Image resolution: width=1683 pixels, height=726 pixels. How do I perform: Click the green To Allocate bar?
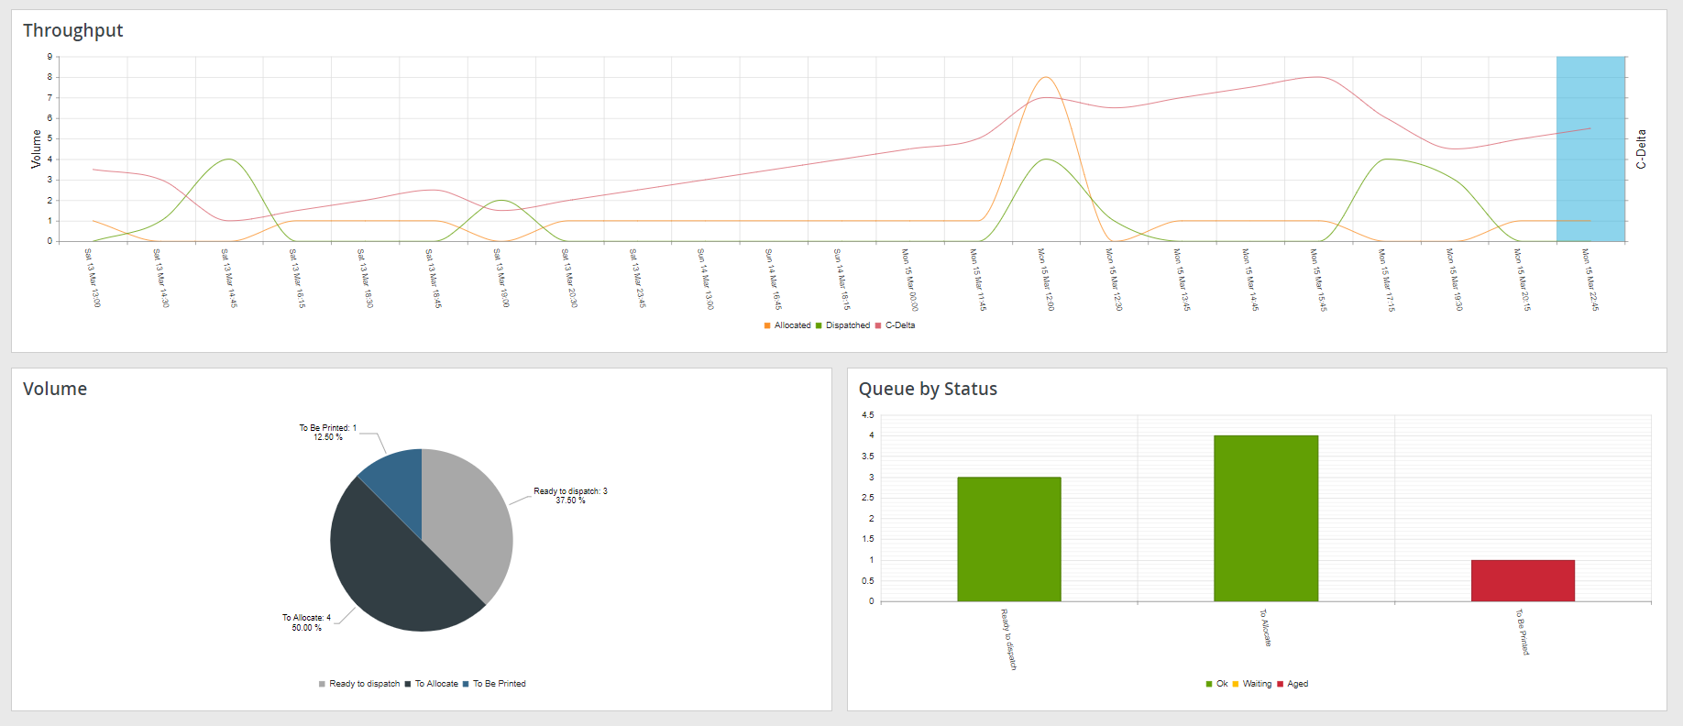coord(1266,518)
